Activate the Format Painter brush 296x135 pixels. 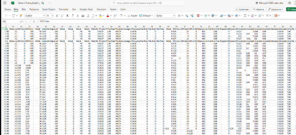(x=21, y=16)
